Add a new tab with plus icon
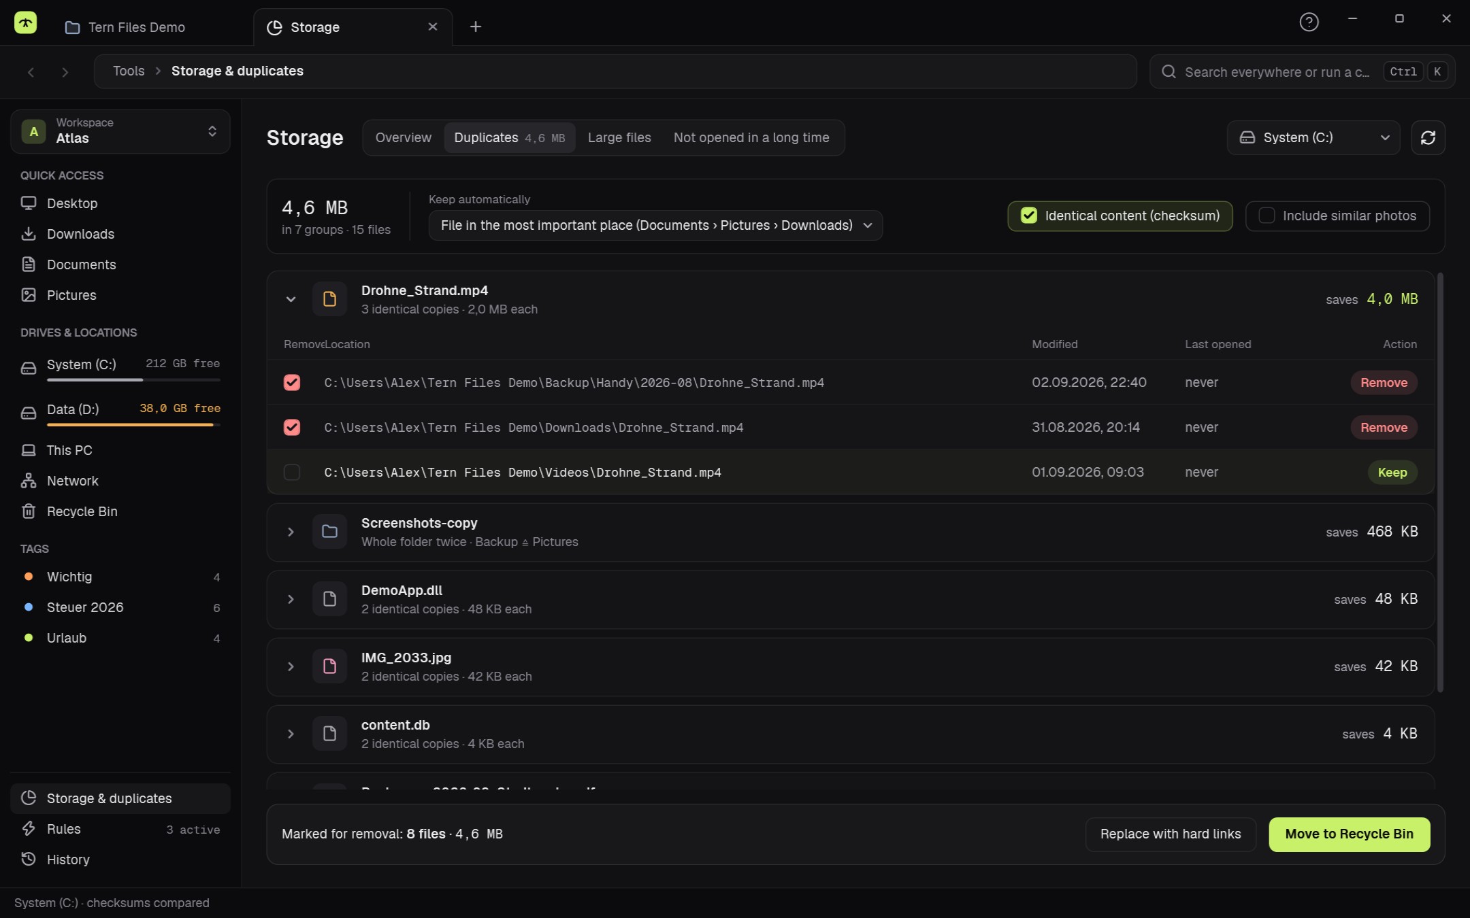1470x918 pixels. [476, 27]
